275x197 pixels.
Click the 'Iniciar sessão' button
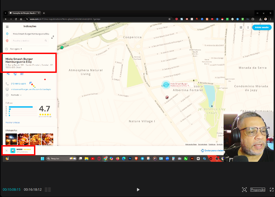[x=262, y=27]
